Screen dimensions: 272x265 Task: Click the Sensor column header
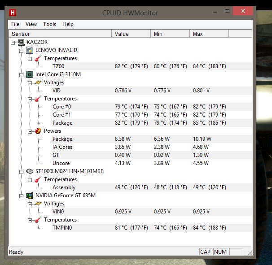(60, 34)
